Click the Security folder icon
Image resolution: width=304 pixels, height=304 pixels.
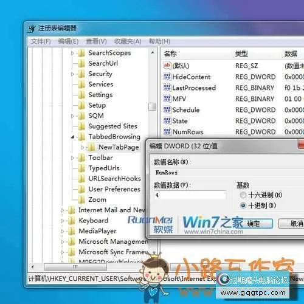81,74
